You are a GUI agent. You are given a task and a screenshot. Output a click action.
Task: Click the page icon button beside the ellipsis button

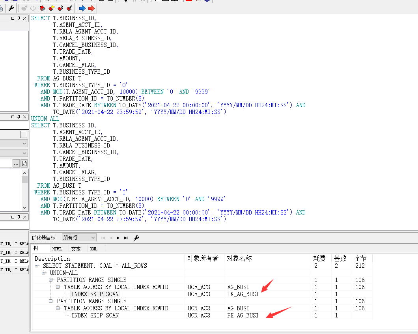24,163
